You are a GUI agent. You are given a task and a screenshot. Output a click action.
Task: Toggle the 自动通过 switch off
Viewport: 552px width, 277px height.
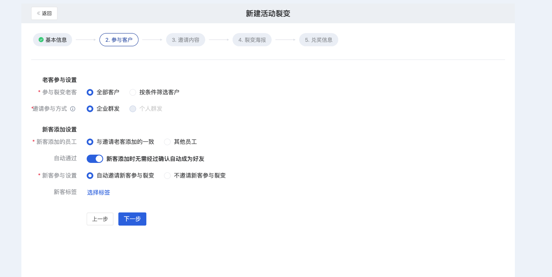click(95, 159)
